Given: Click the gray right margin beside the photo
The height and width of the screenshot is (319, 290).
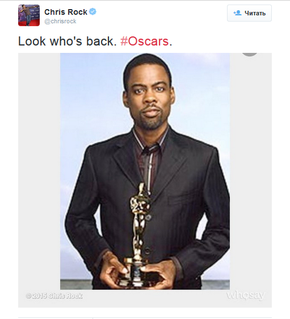Looking at the screenshot, I should 251,171.
